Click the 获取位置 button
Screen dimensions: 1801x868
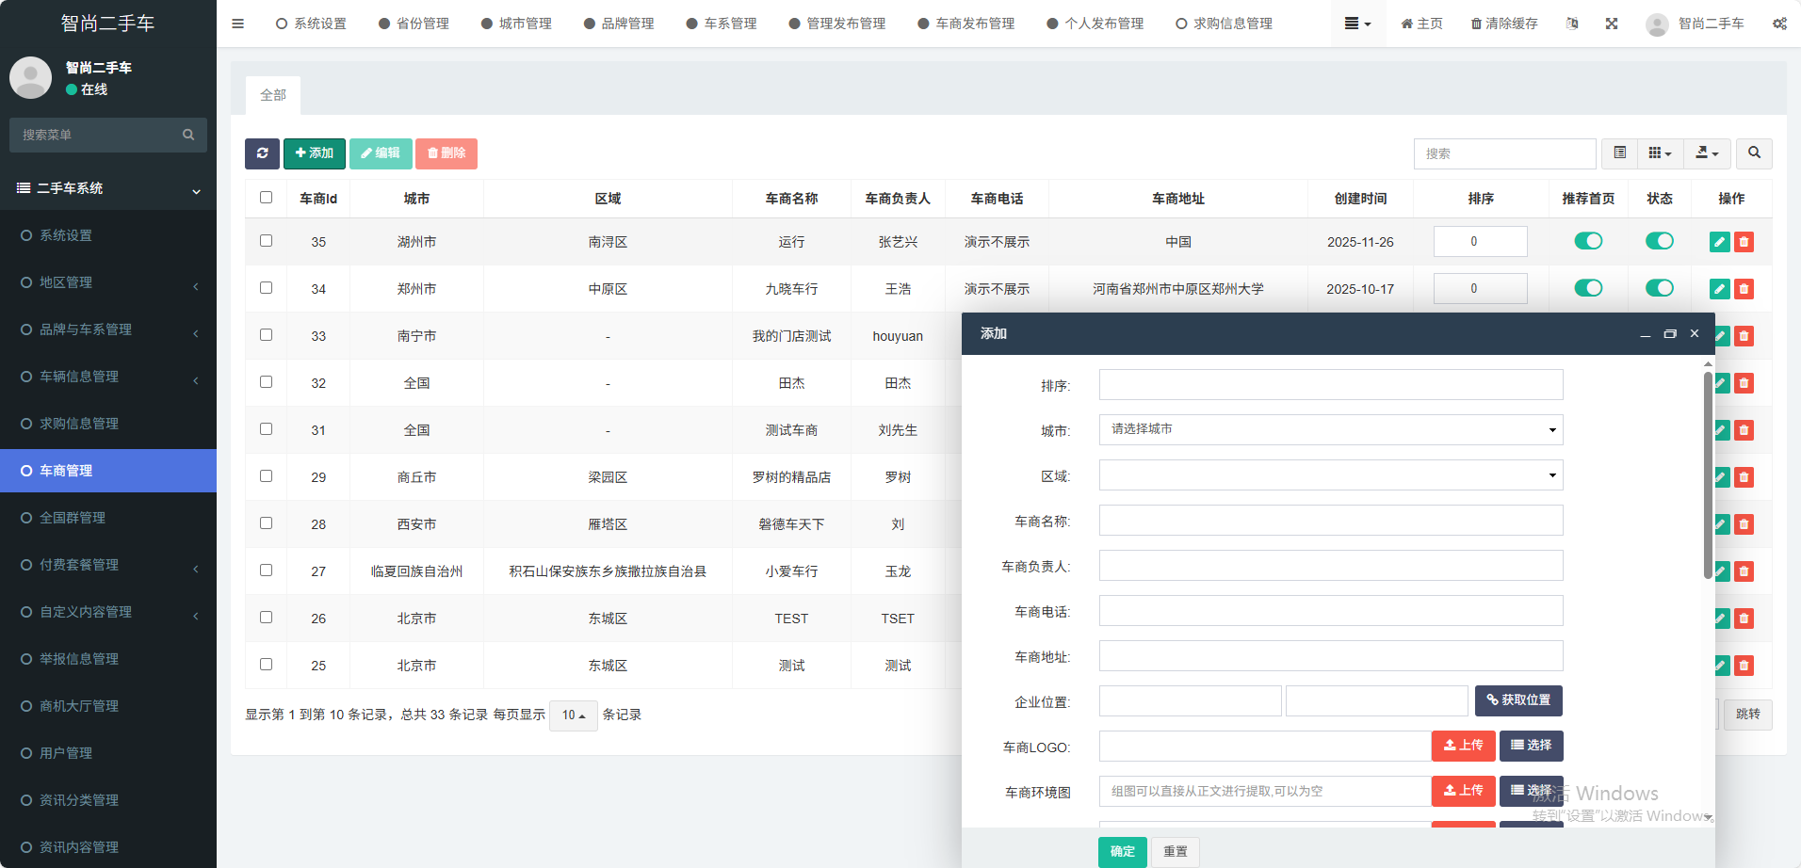(x=1518, y=700)
